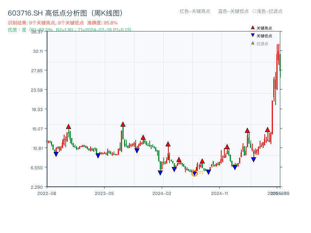Select the first red key-high triangle after 2024-11
This screenshot has width=311, height=233.
point(227,147)
